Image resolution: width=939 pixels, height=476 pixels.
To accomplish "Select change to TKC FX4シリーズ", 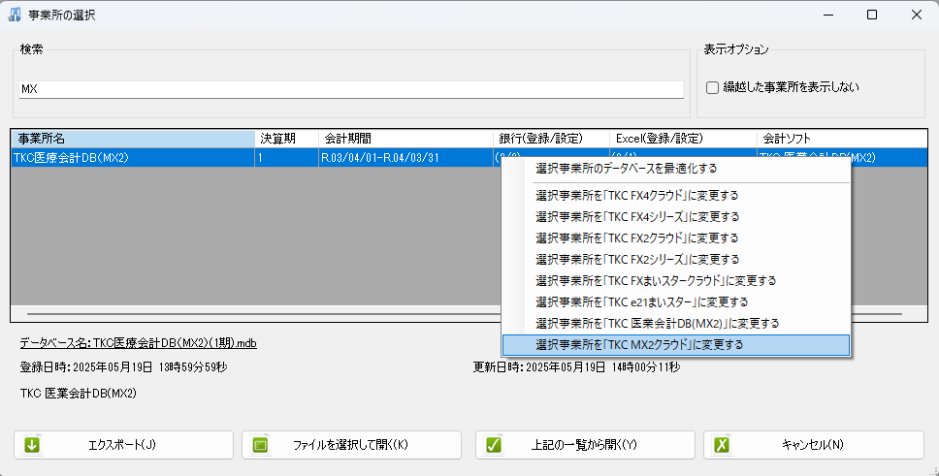I will point(675,217).
